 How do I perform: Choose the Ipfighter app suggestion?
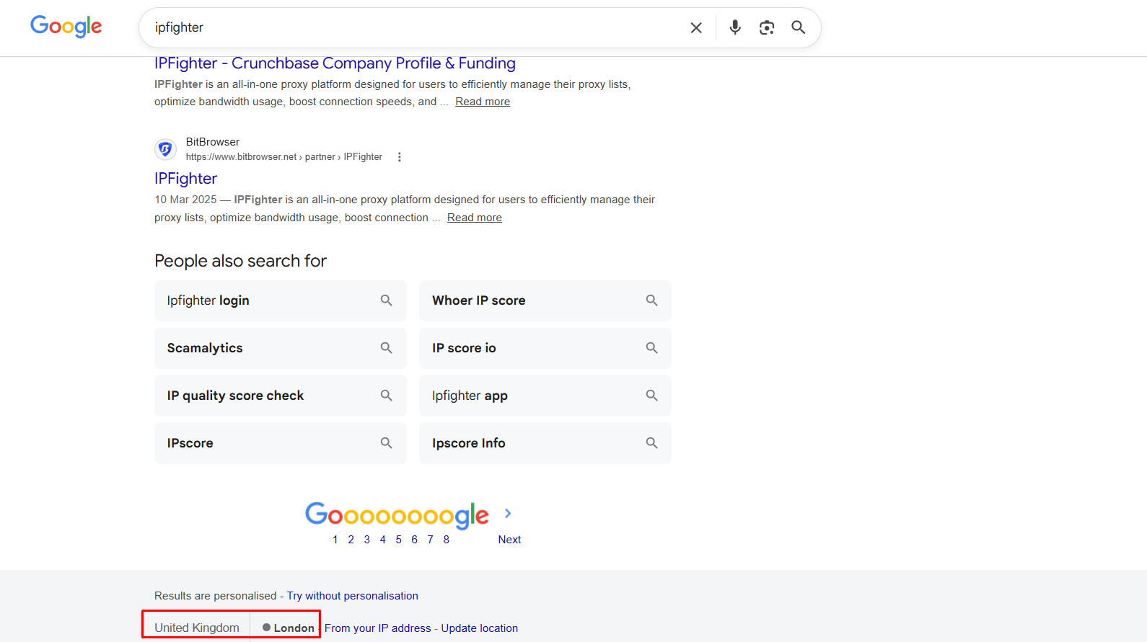[545, 396]
